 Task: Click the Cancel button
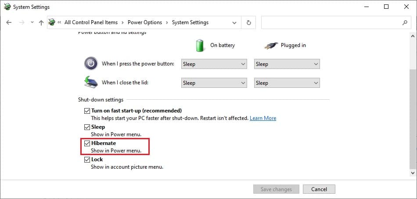[319, 189]
